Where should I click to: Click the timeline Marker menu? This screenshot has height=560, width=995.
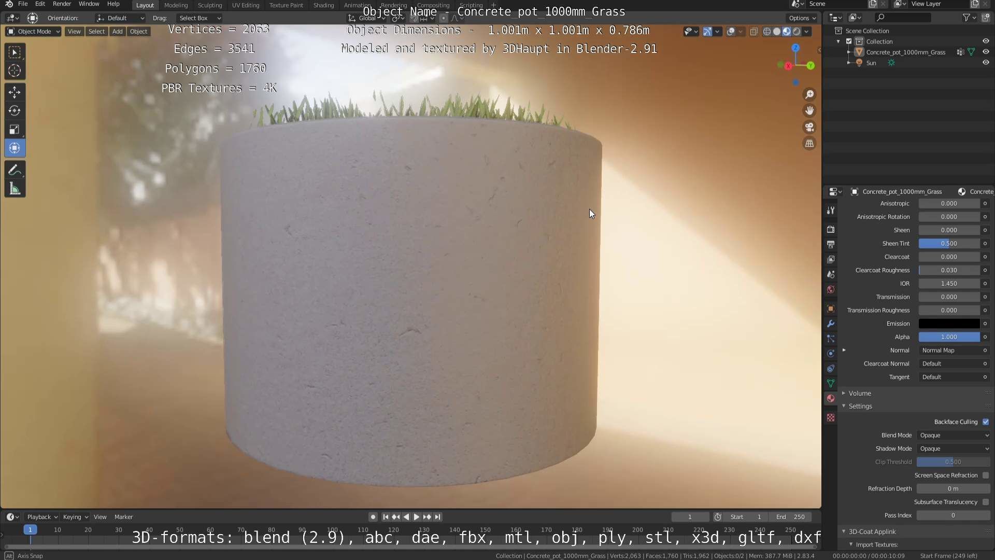[x=123, y=517]
